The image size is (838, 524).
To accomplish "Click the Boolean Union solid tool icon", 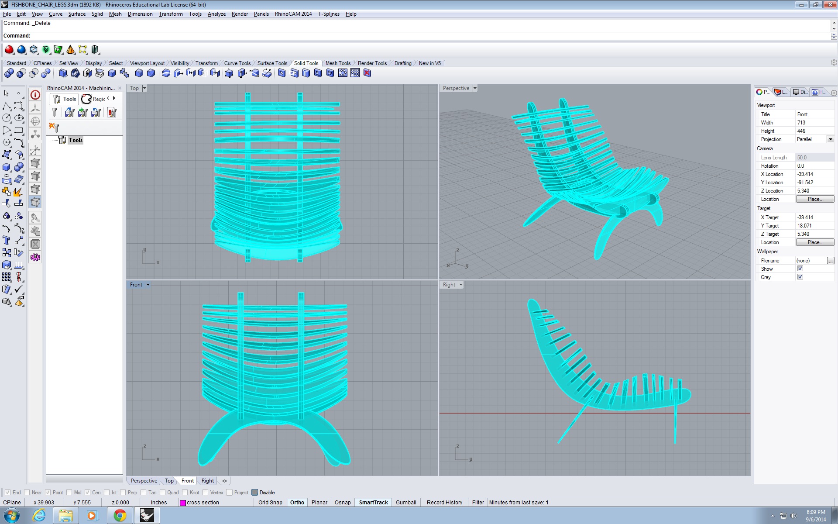I will [x=9, y=73].
